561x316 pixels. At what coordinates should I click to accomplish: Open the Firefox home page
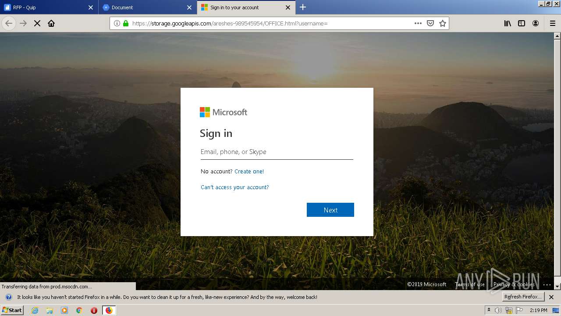pos(51,23)
